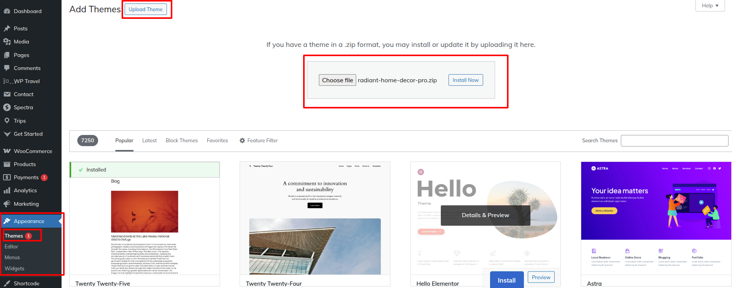Open the Editor submenu item

pos(12,246)
